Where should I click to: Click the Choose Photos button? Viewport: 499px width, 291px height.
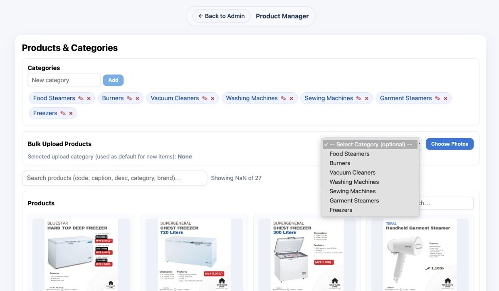450,144
